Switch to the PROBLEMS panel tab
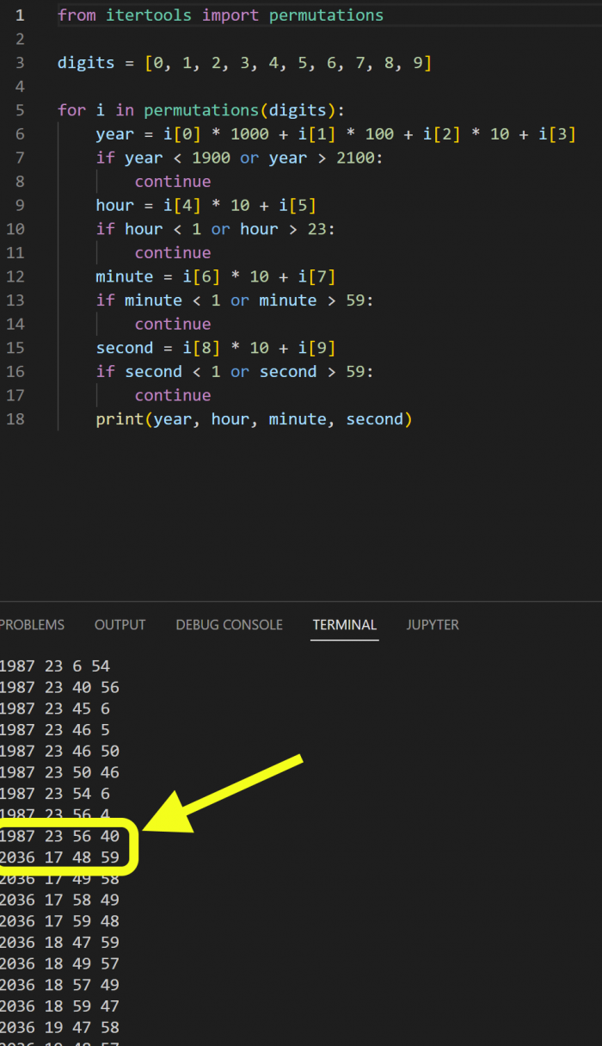This screenshot has width=602, height=1046. point(32,625)
